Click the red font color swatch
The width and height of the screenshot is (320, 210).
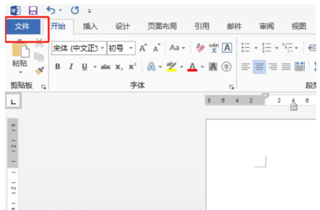pyautogui.click(x=192, y=67)
